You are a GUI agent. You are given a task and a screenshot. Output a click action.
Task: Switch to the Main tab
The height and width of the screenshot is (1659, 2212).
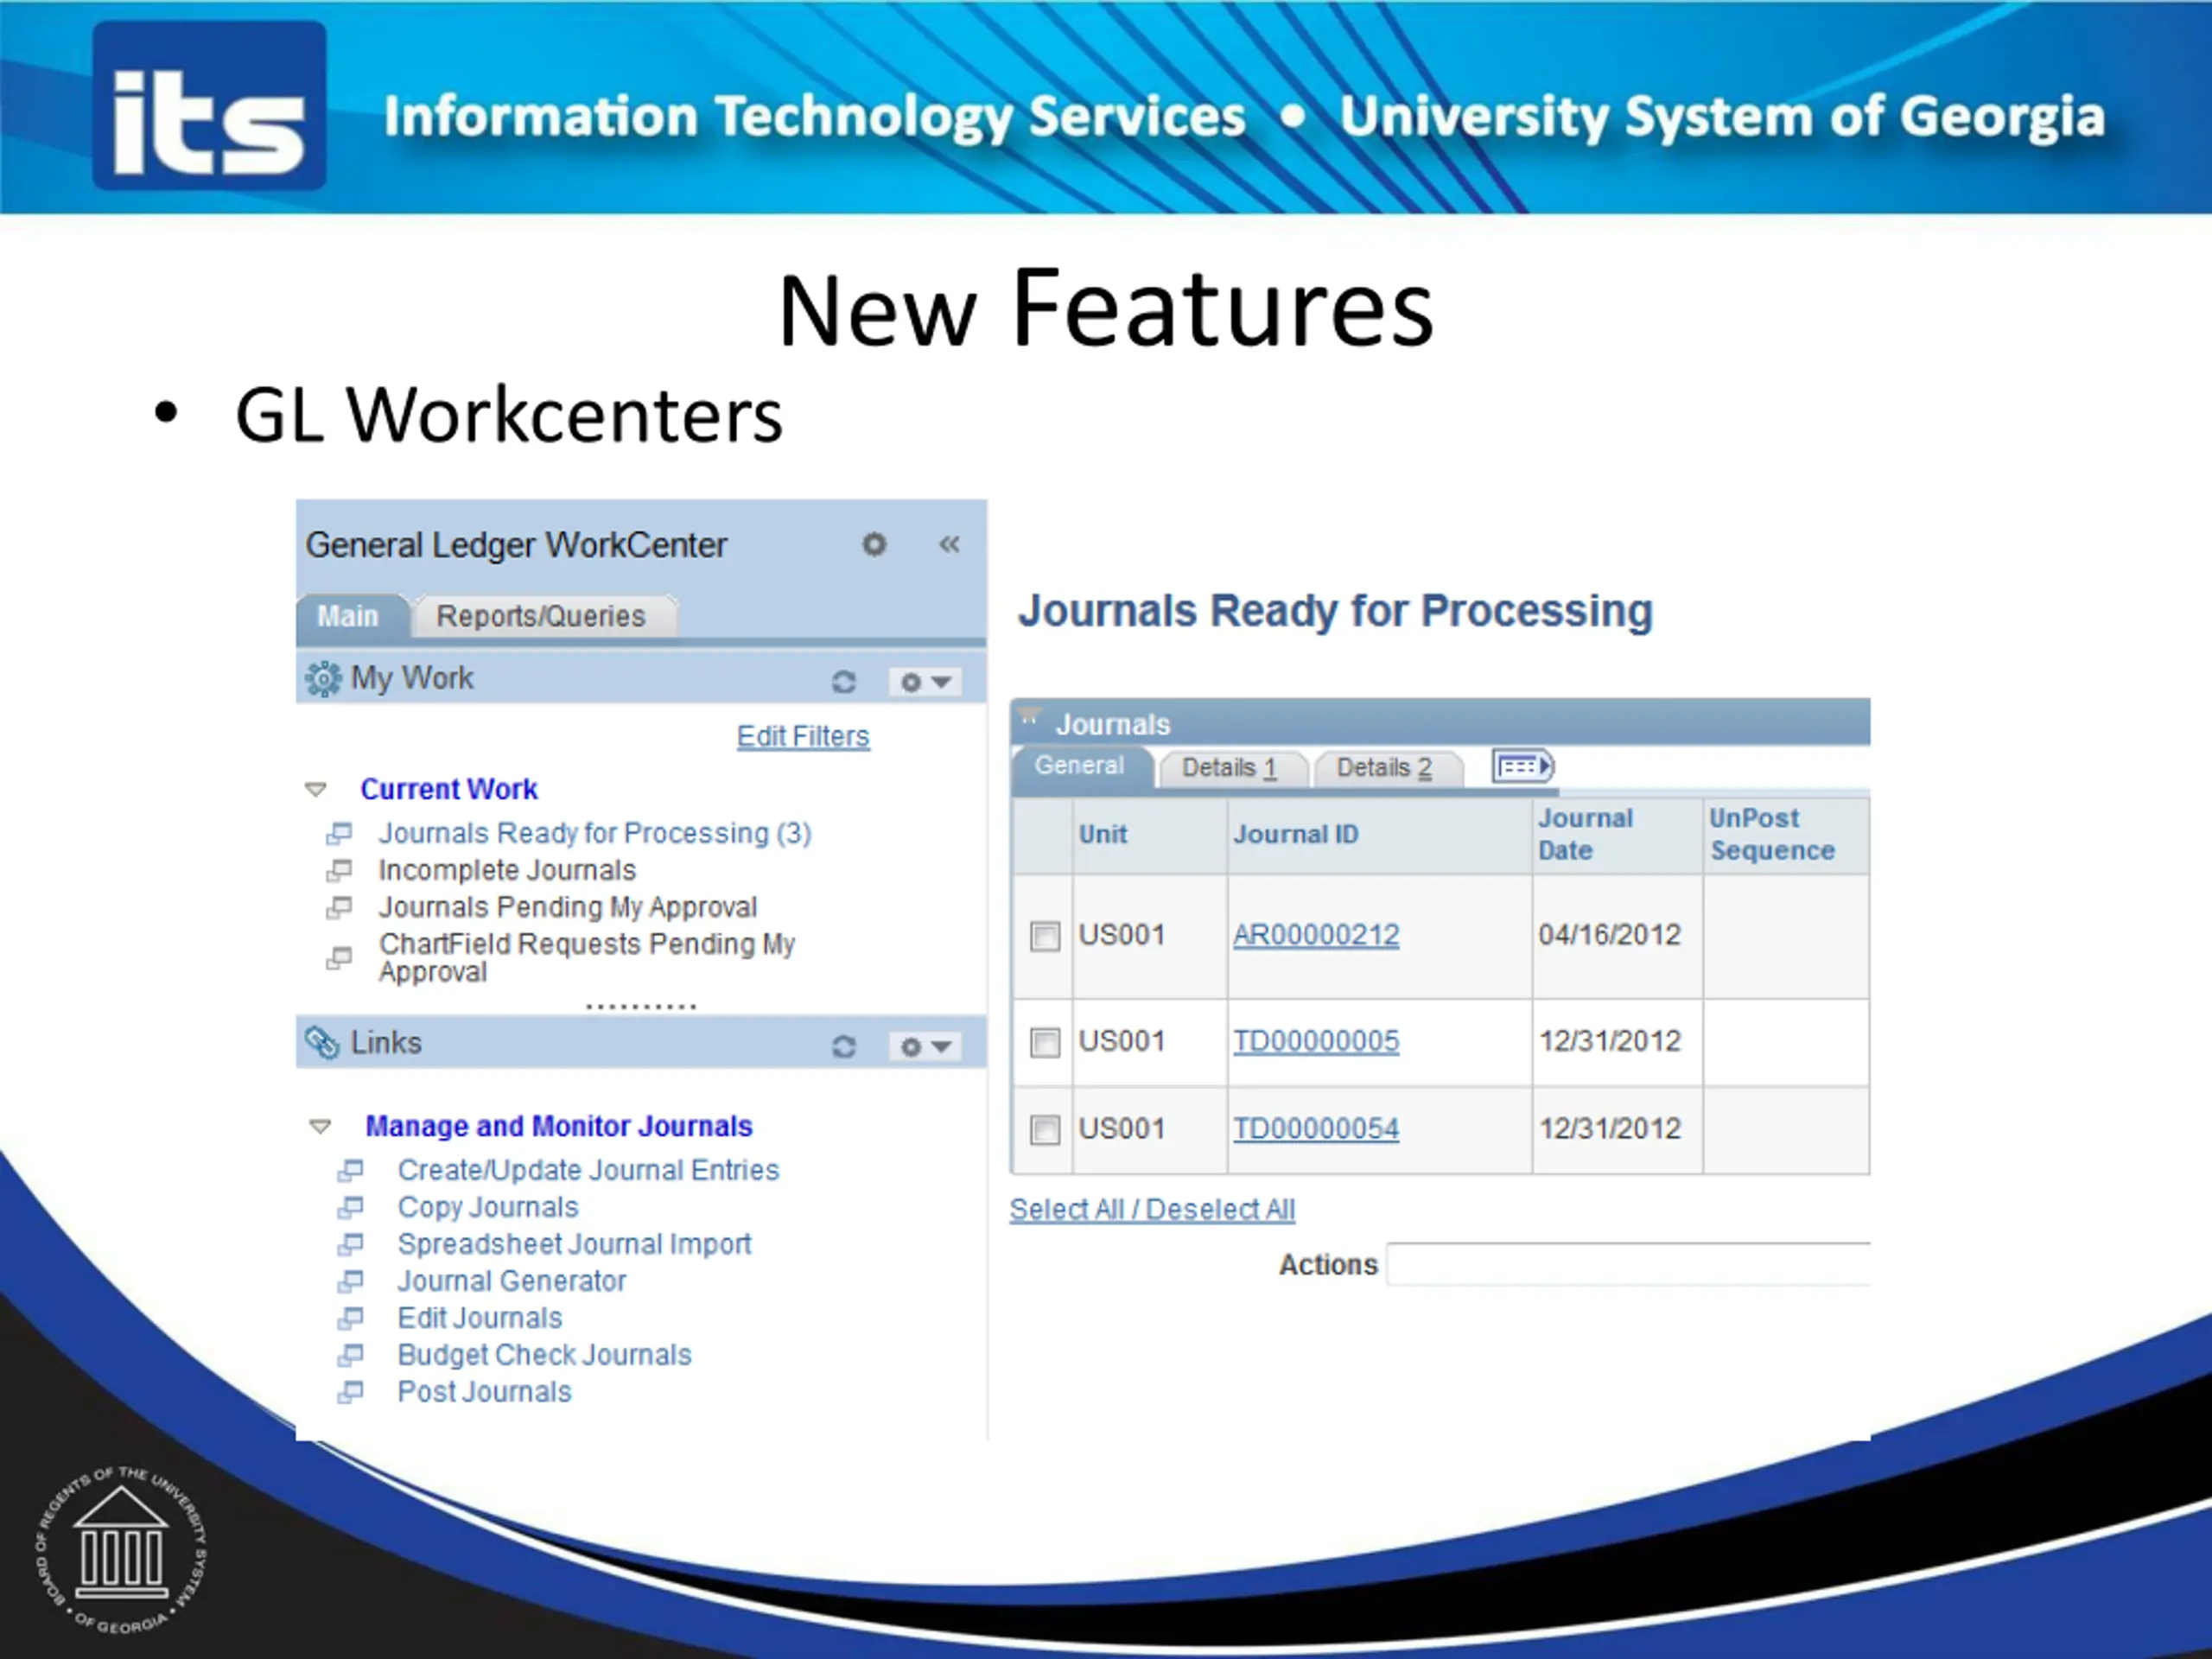click(349, 616)
